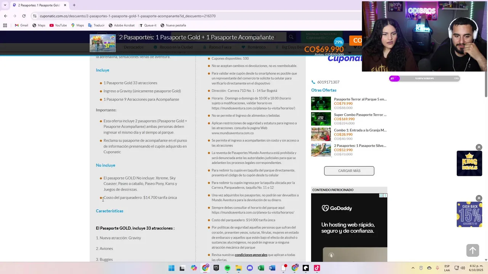Open the Romántico category
The height and width of the screenshot is (274, 488).
coord(254,47)
